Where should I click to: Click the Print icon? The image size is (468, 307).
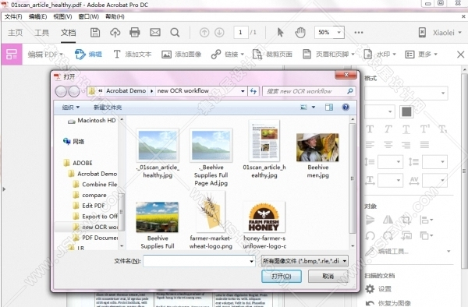tap(135, 32)
